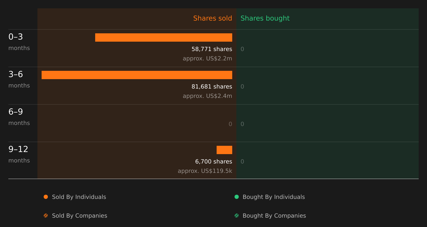Click the bought 0 in 3–6 months row
Screen dimensions: 427x227
tap(242, 87)
